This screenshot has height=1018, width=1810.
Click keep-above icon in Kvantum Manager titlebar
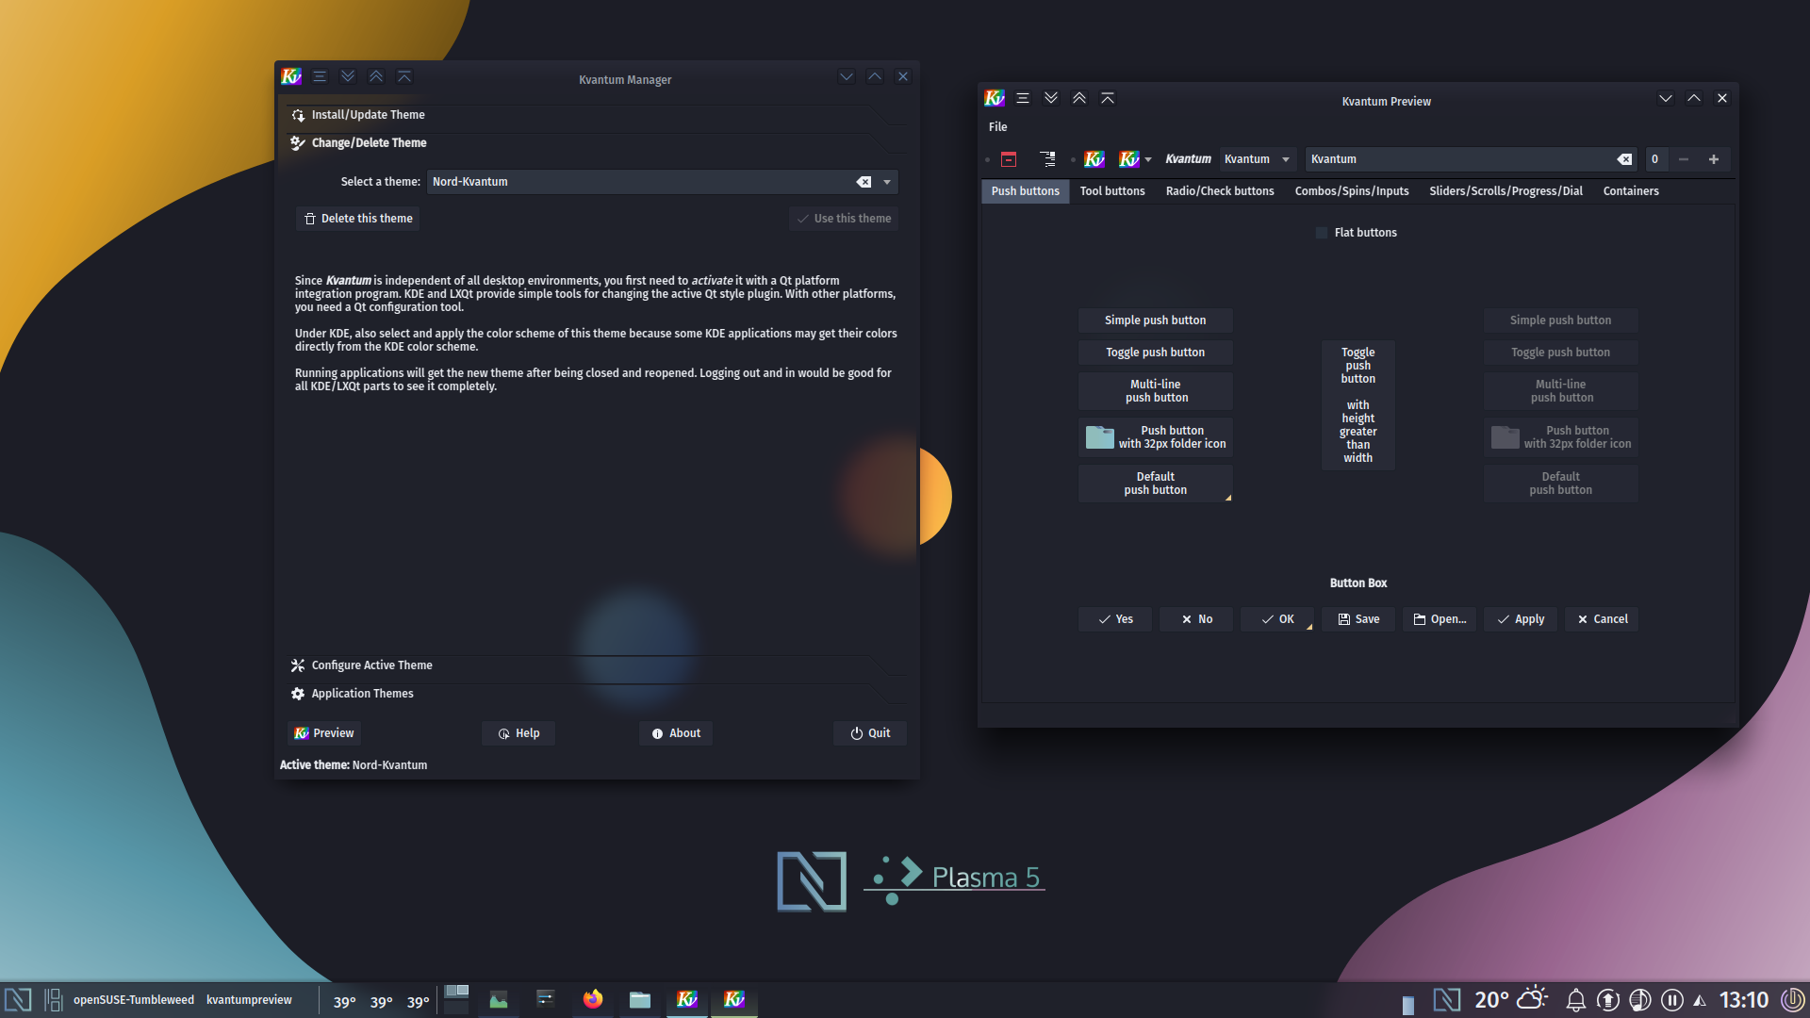(x=404, y=77)
